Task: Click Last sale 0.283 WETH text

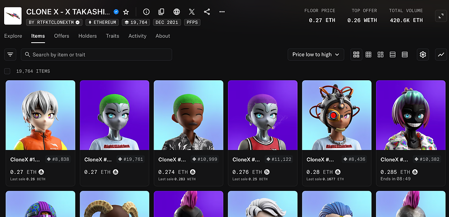Action: click(x=177, y=179)
